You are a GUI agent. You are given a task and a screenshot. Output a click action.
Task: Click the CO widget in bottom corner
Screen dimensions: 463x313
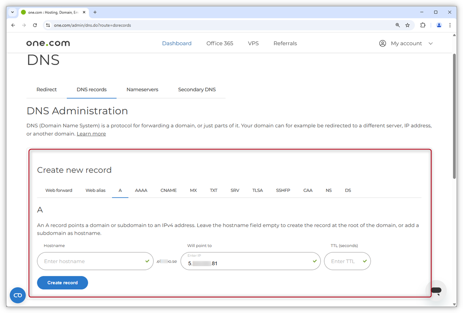point(17,295)
